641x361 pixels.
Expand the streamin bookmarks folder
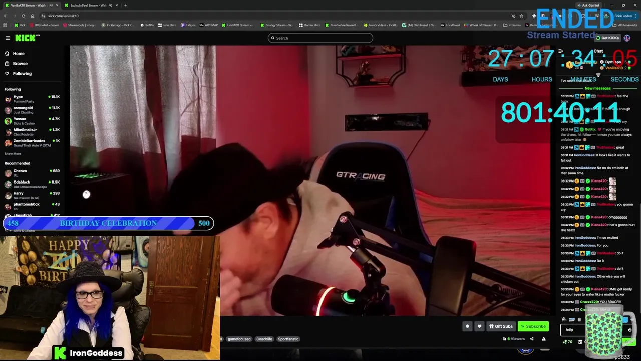512,25
